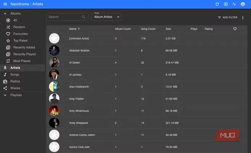Open Favourites albums view
Screen dimensions: 251x153
(x=20, y=34)
